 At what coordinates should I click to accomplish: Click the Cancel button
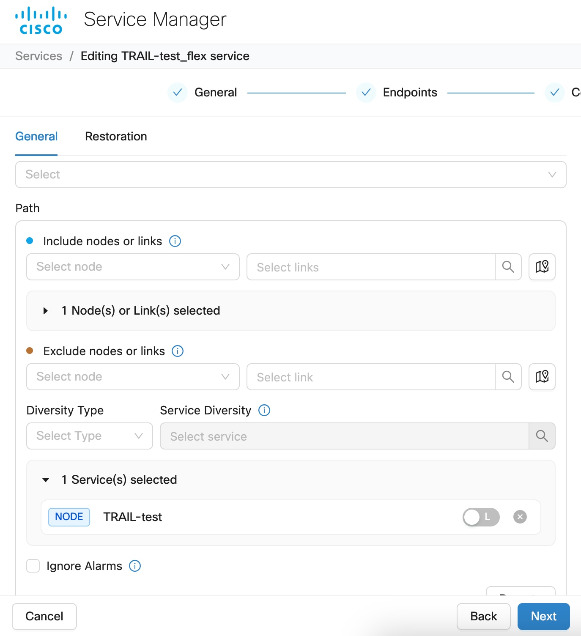[44, 617]
